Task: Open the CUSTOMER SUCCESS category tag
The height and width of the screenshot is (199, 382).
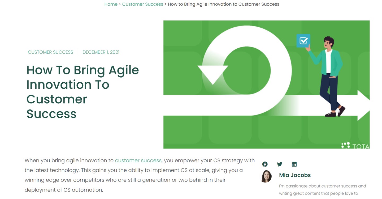Action: tap(50, 52)
